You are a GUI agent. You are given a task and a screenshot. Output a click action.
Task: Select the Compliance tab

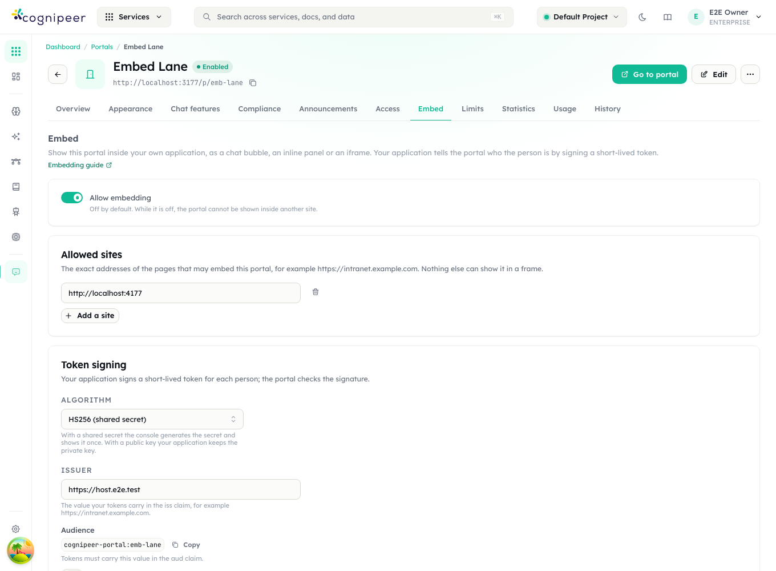coord(260,109)
